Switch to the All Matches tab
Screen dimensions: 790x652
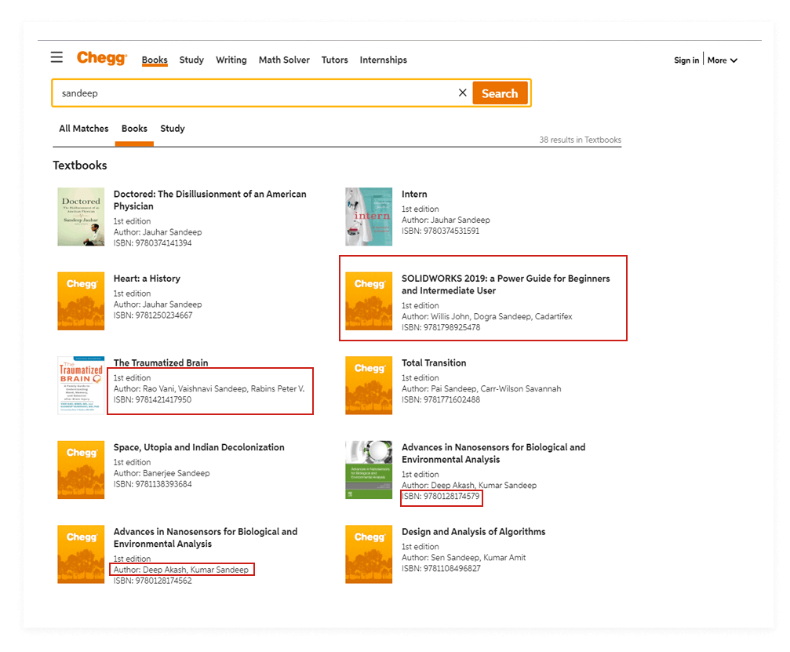coord(84,129)
